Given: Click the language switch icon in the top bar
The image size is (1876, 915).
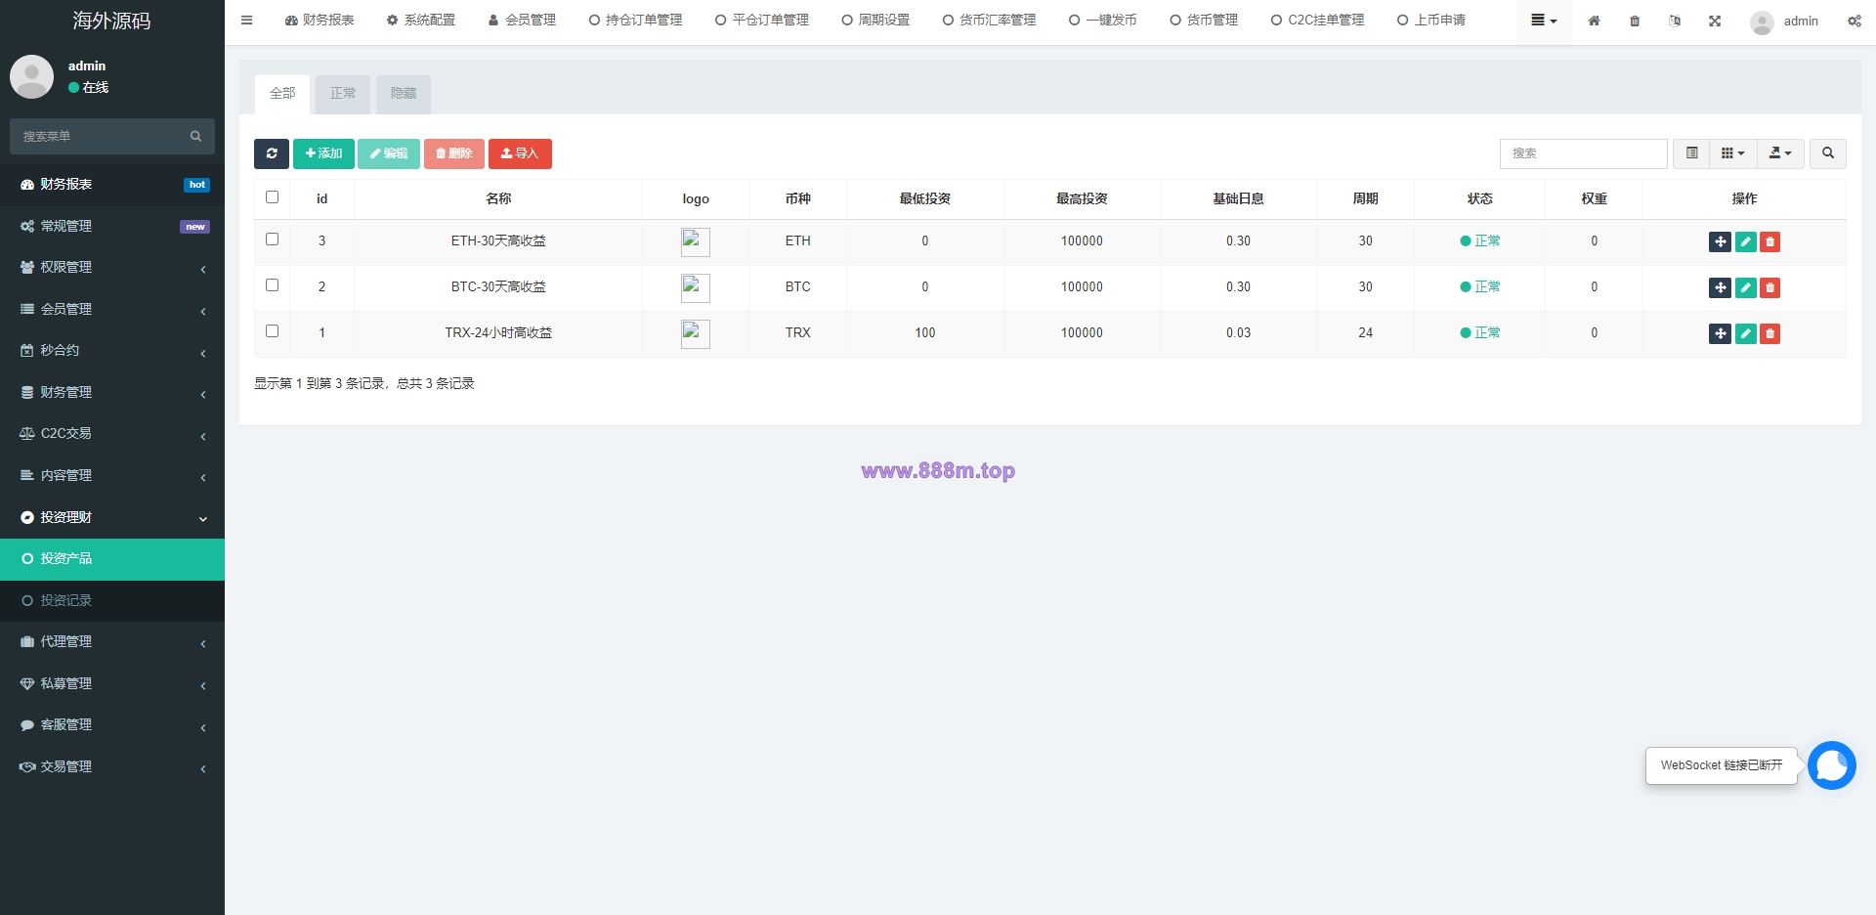Looking at the screenshot, I should (x=1675, y=21).
